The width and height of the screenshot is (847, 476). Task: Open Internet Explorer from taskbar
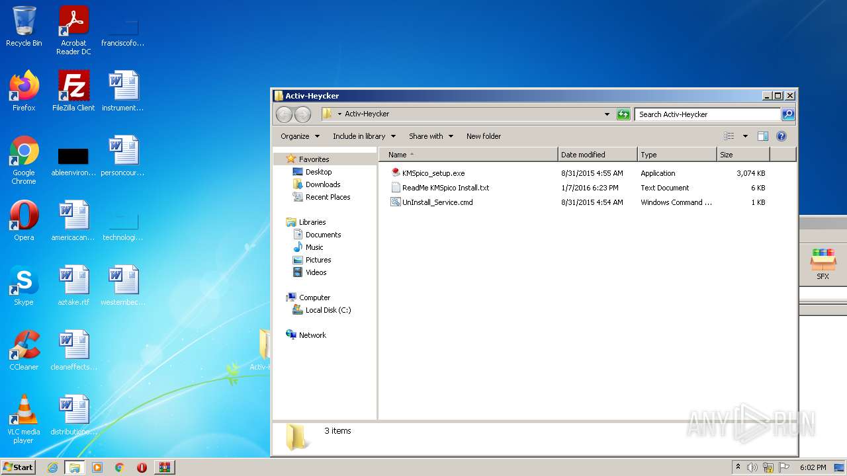[53, 467]
